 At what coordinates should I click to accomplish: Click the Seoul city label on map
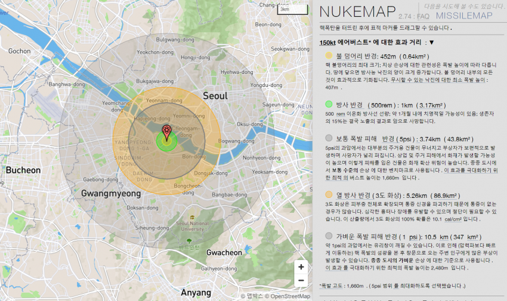tap(215, 96)
